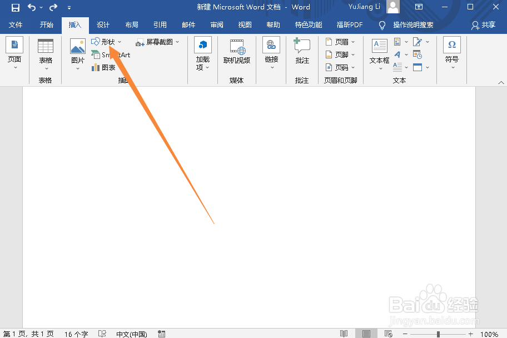Save the document with the floppy icon

tap(15, 7)
